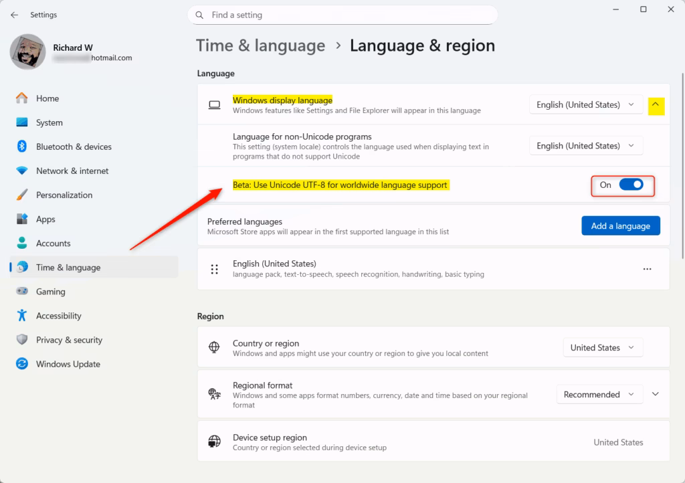
Task: Click the Country or region label
Action: click(266, 343)
